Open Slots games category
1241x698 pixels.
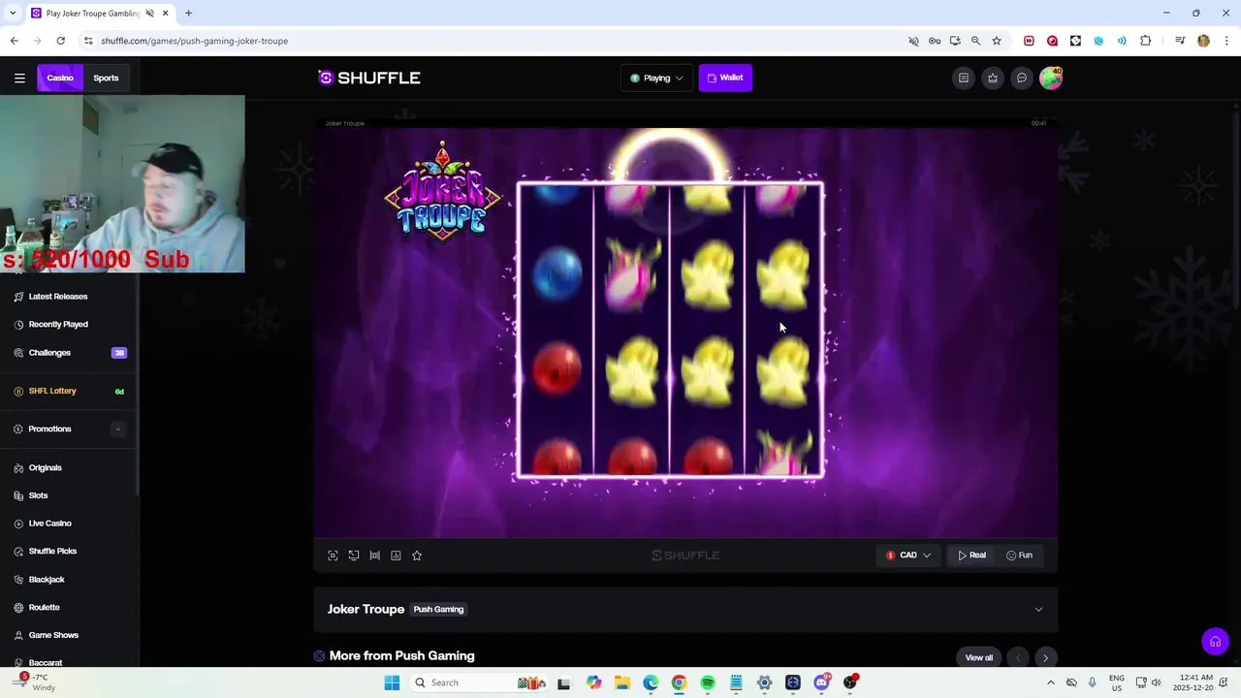38,495
